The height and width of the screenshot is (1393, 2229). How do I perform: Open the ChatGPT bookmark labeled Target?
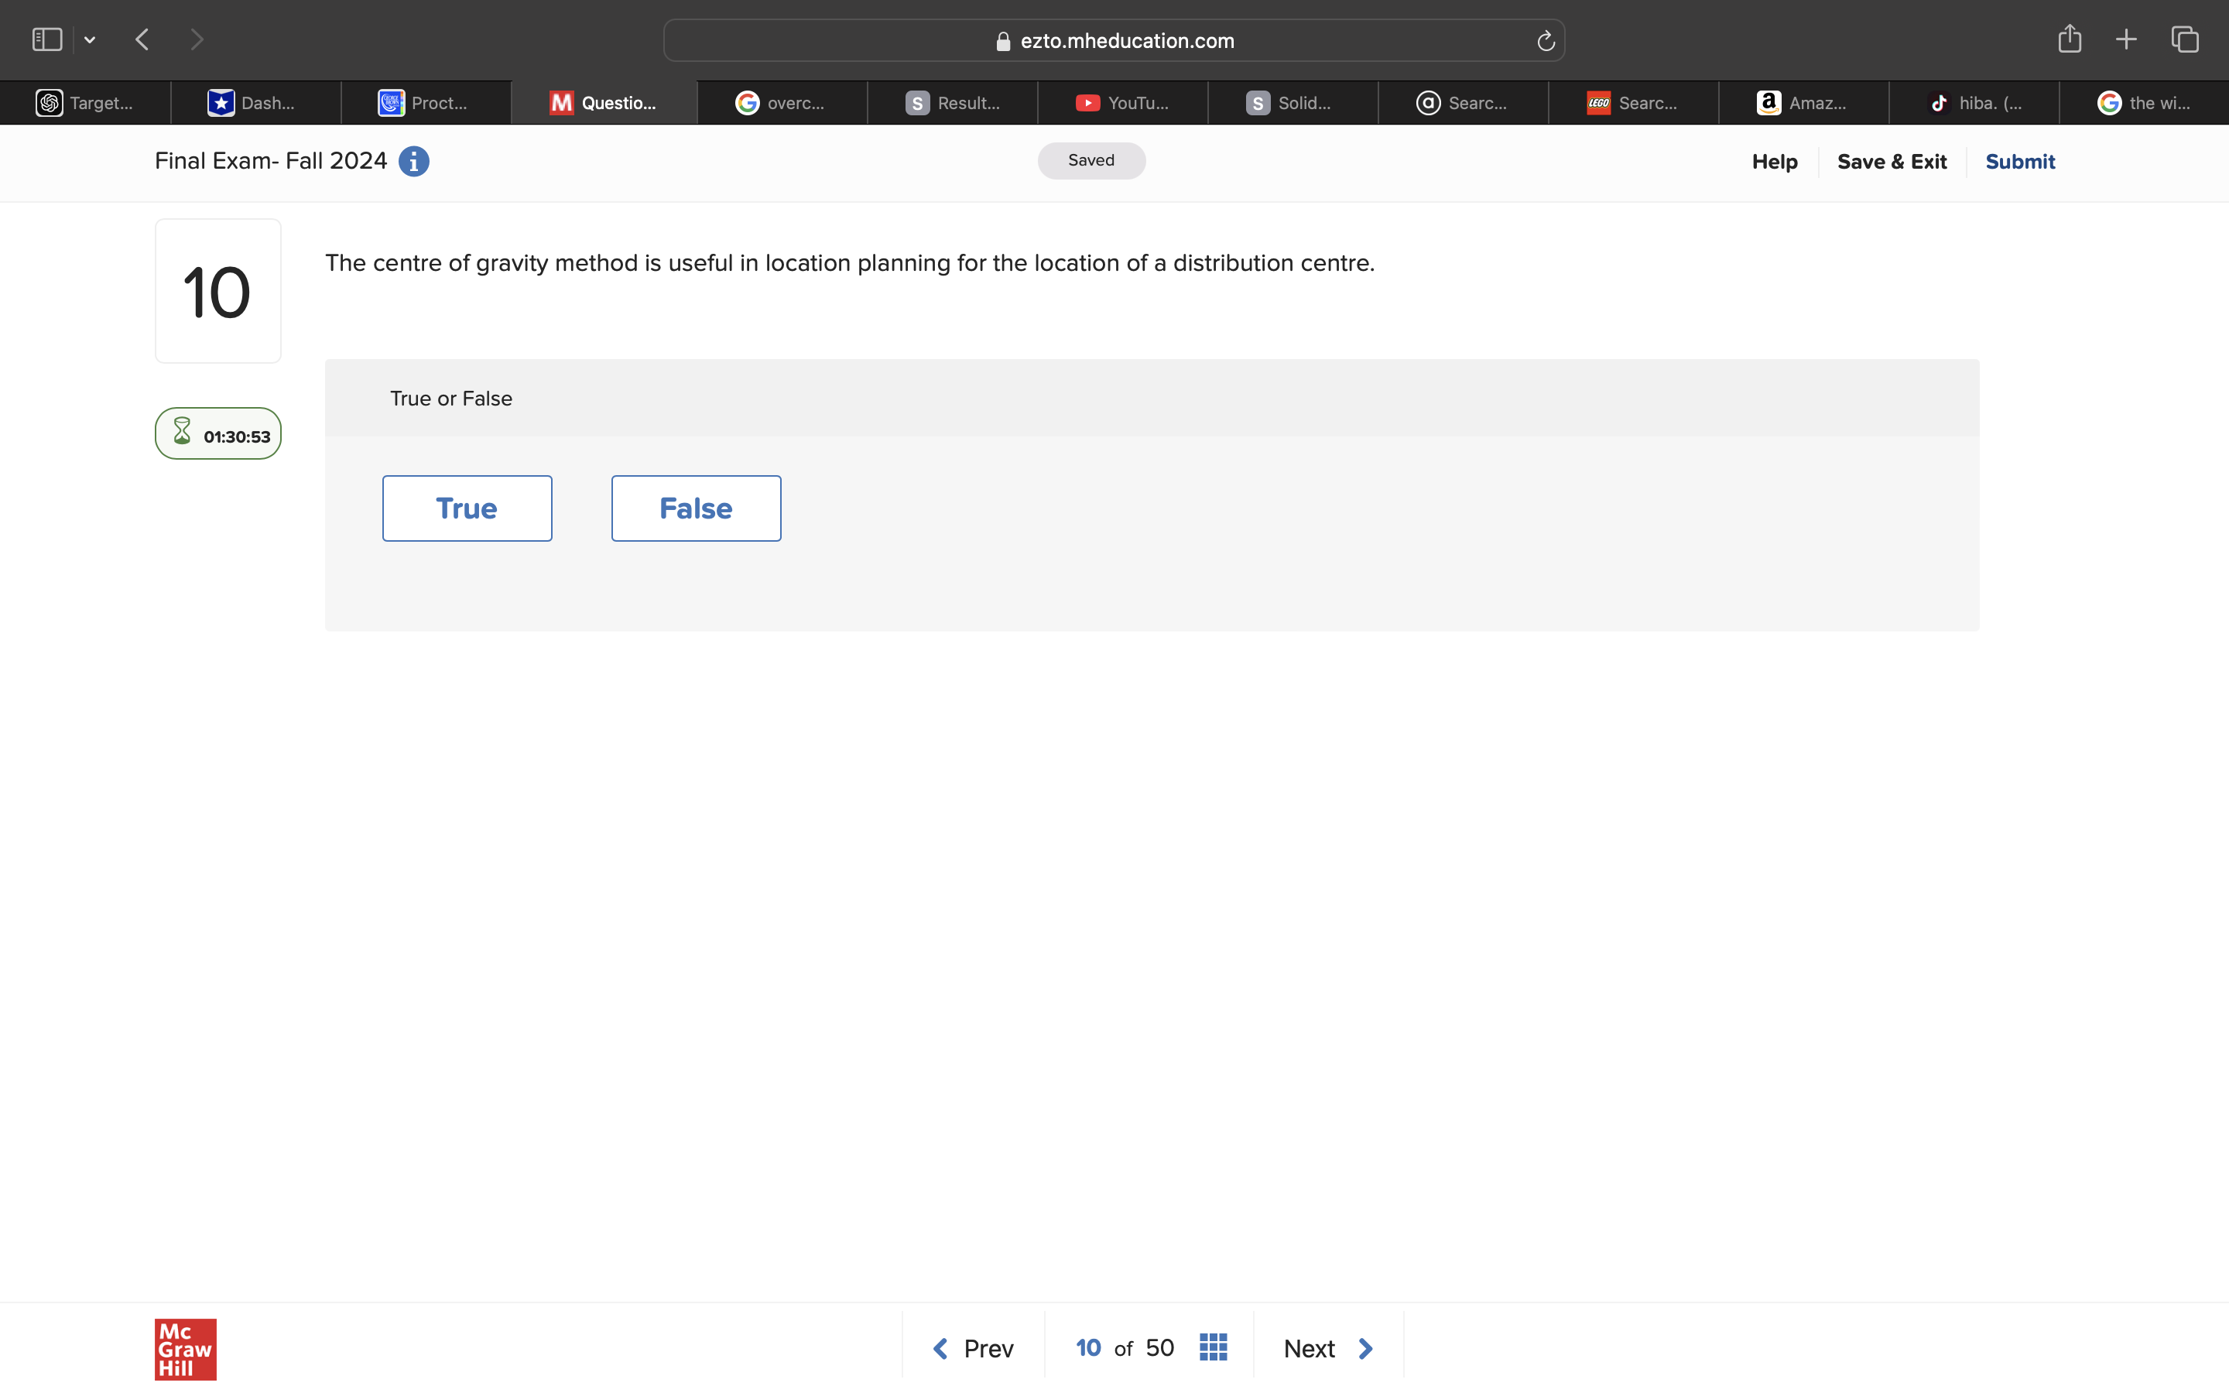coord(89,102)
